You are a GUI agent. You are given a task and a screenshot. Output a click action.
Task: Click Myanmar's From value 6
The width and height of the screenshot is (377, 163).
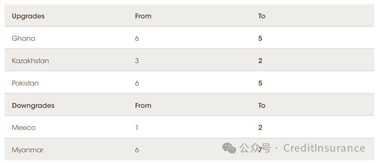point(137,150)
